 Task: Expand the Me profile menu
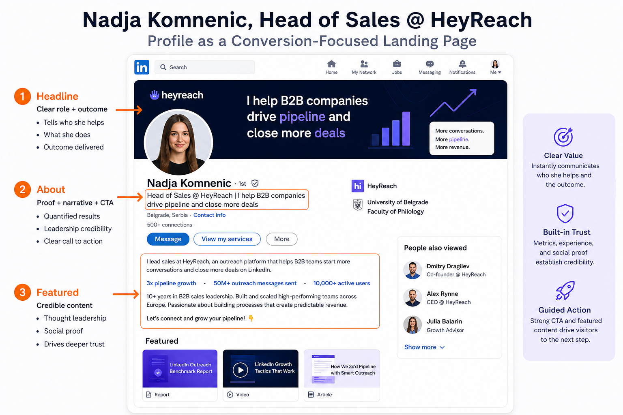[x=495, y=67]
